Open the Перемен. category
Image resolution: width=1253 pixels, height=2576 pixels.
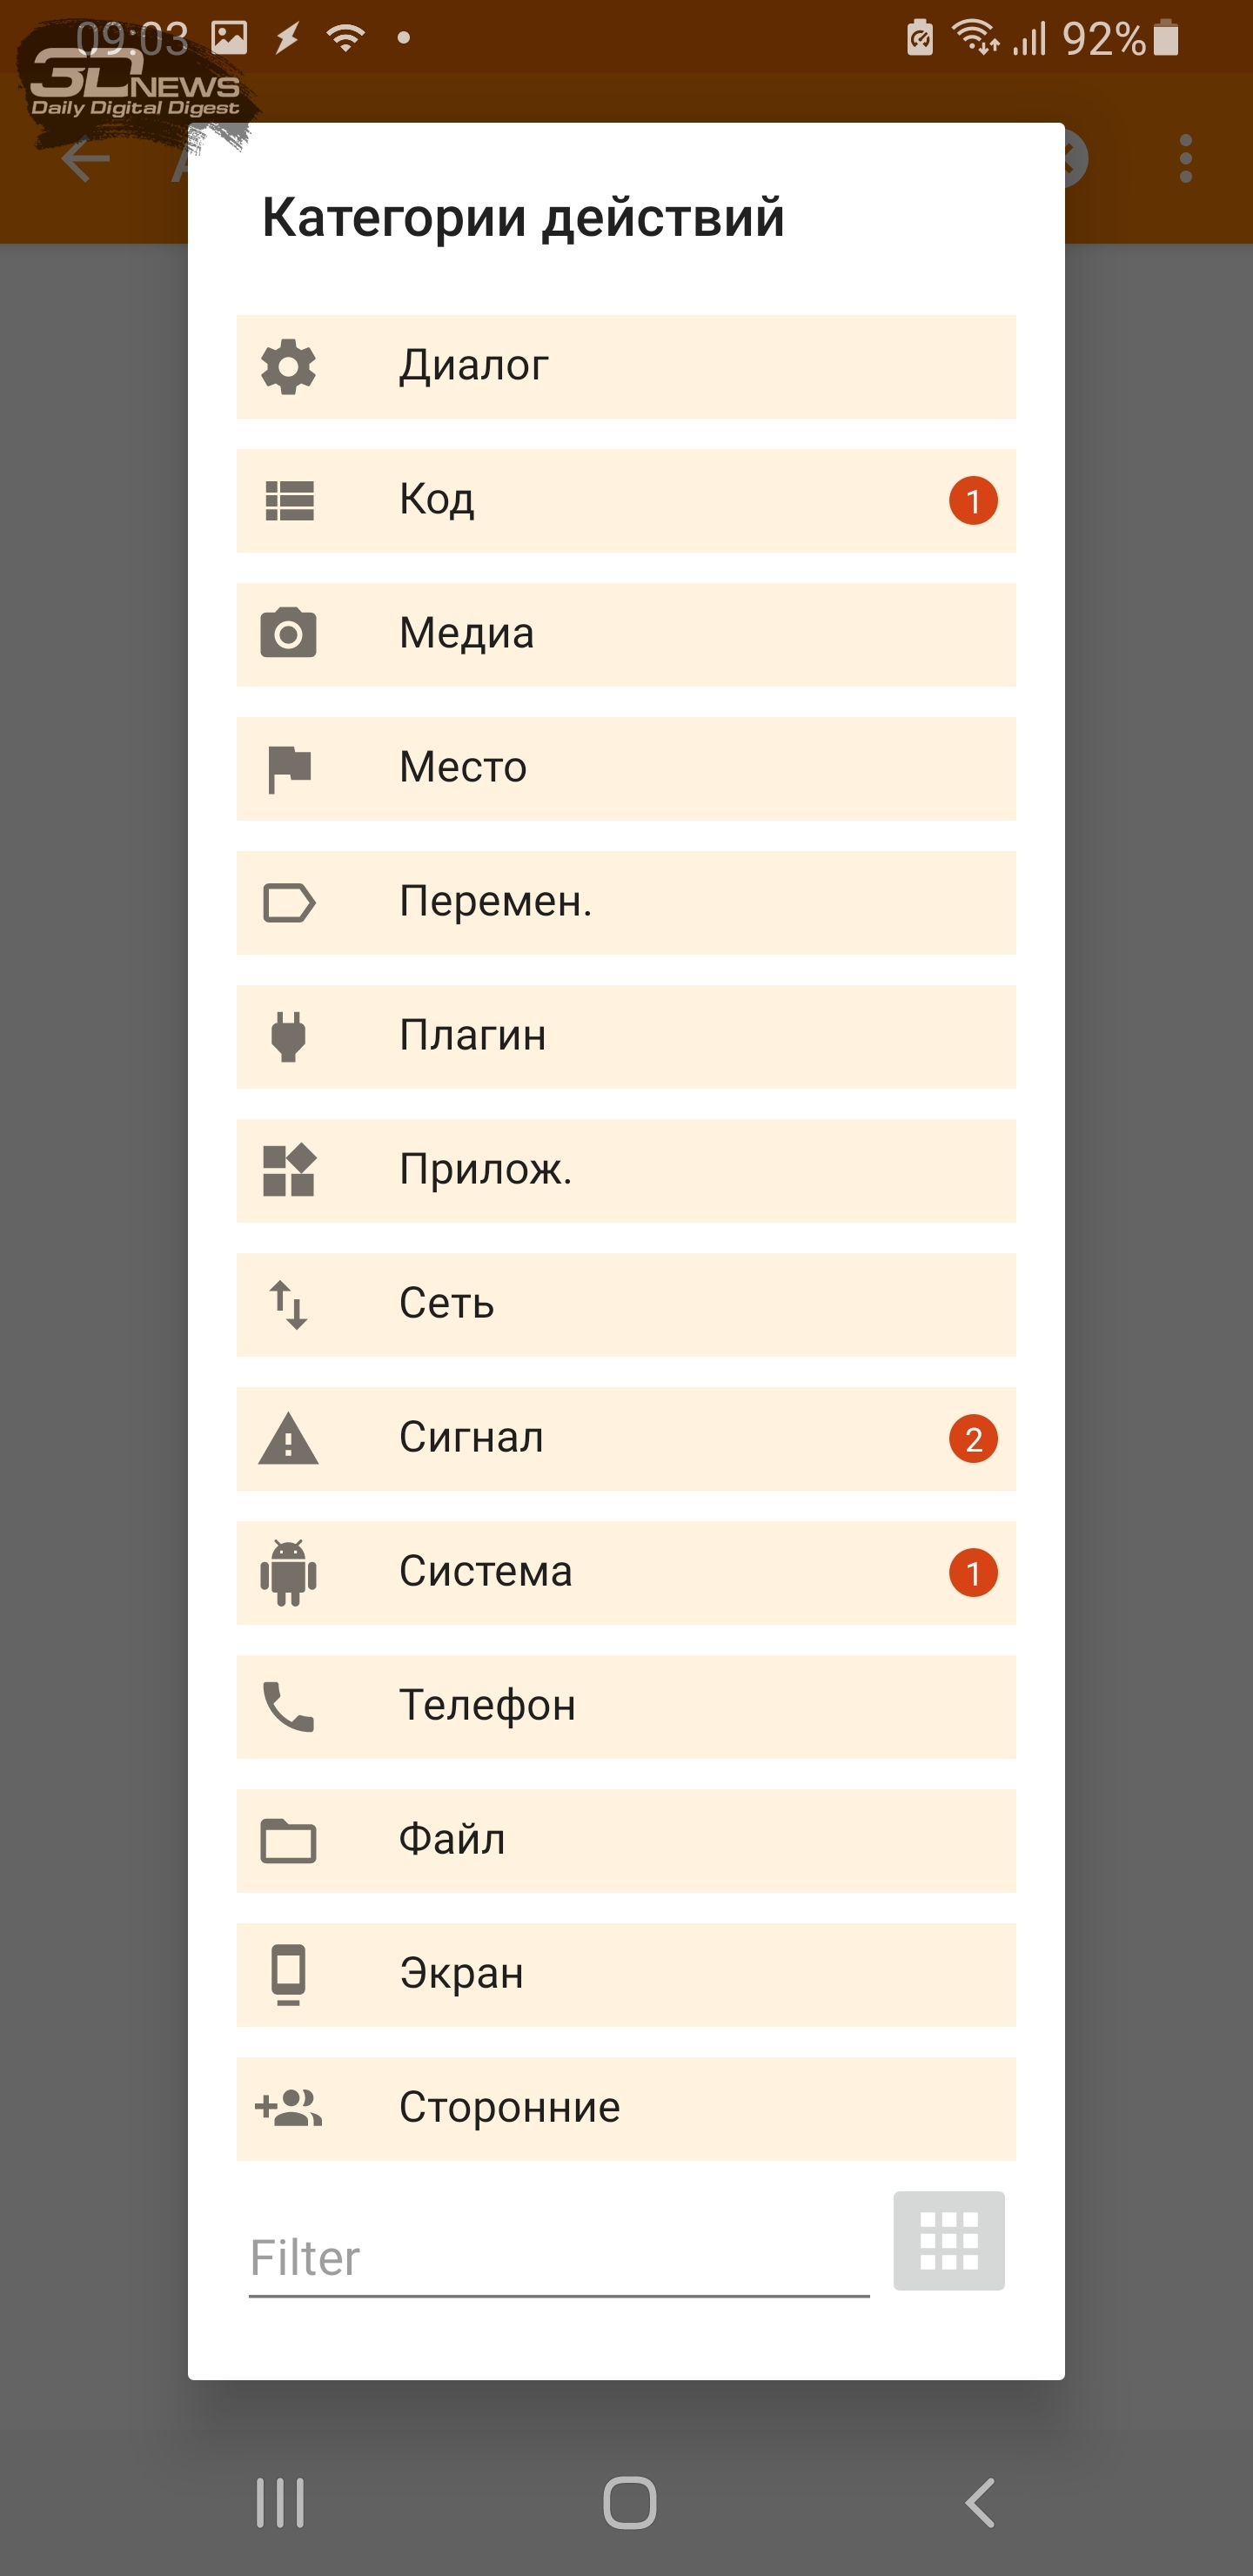click(x=626, y=902)
